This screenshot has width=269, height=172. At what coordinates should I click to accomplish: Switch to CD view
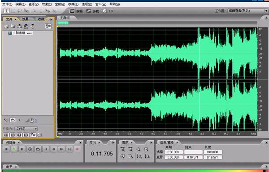[x=108, y=11]
